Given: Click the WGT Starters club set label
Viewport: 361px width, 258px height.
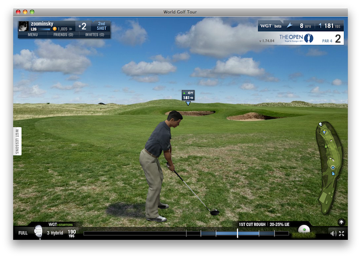Looking at the screenshot, I should pyautogui.click(x=61, y=225).
